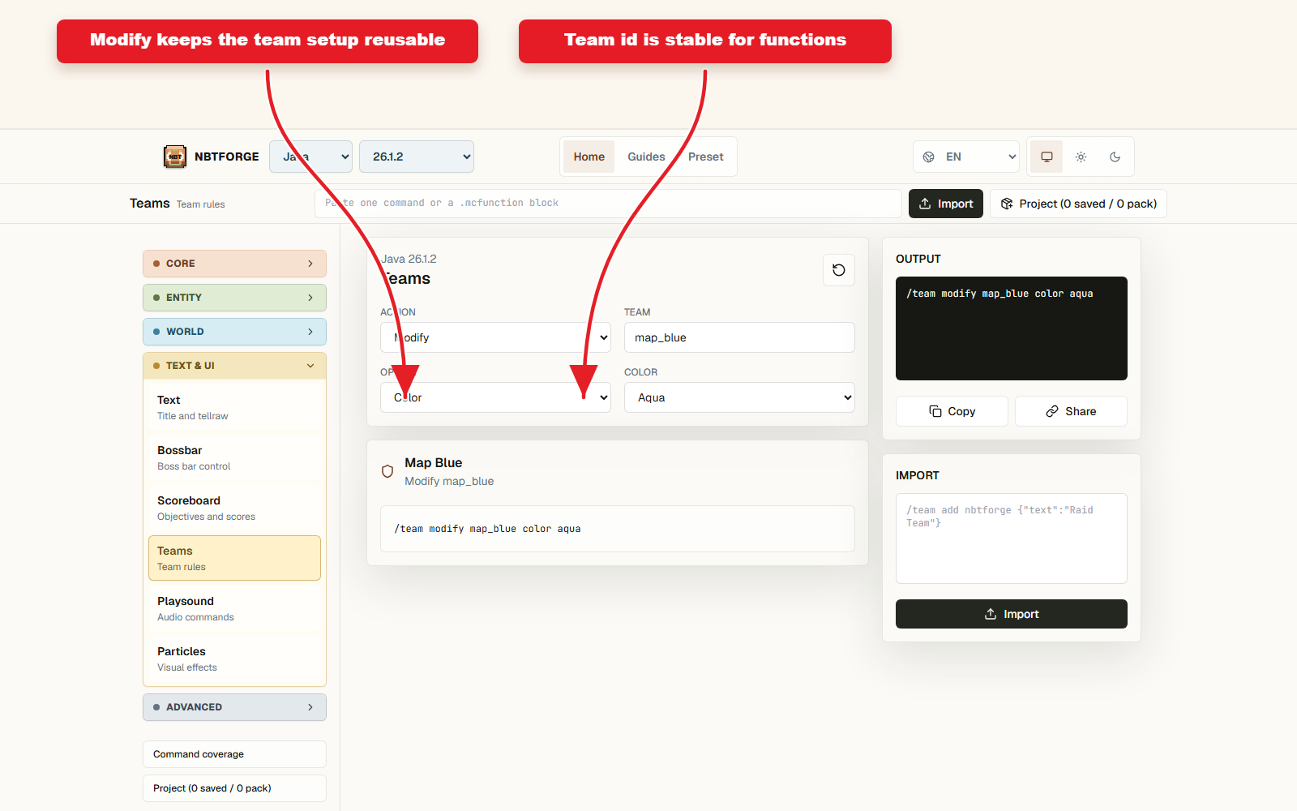Open the Playsound tool
The width and height of the screenshot is (1297, 811).
pos(234,608)
